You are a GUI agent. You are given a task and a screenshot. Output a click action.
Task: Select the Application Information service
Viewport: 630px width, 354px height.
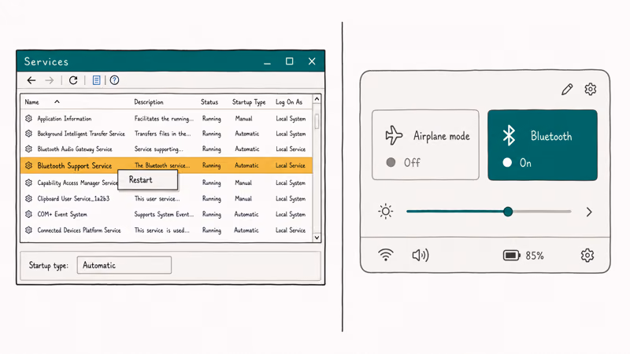coord(166,119)
